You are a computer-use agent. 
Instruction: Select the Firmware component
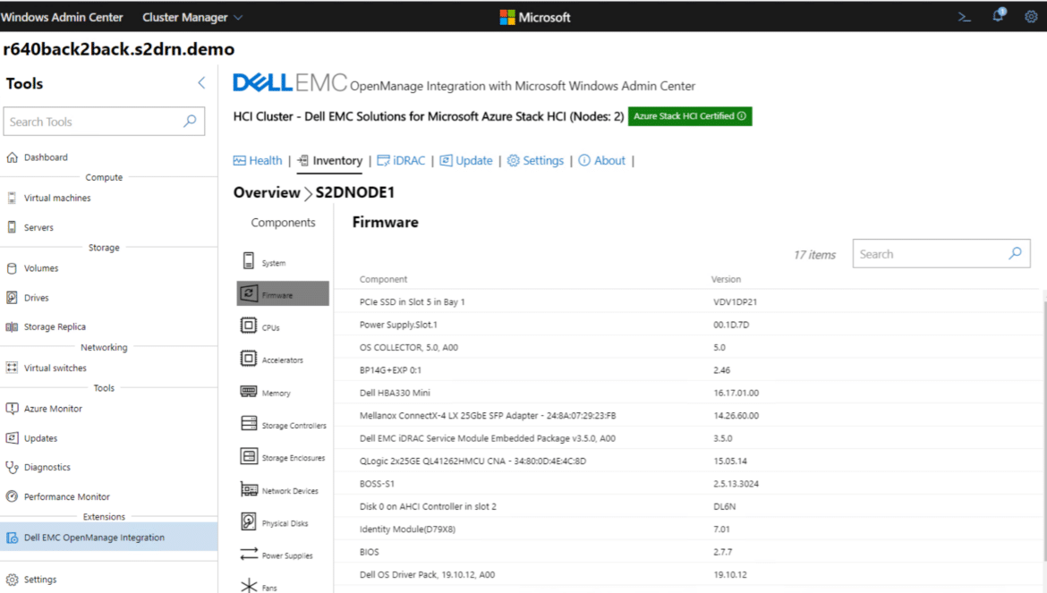283,293
